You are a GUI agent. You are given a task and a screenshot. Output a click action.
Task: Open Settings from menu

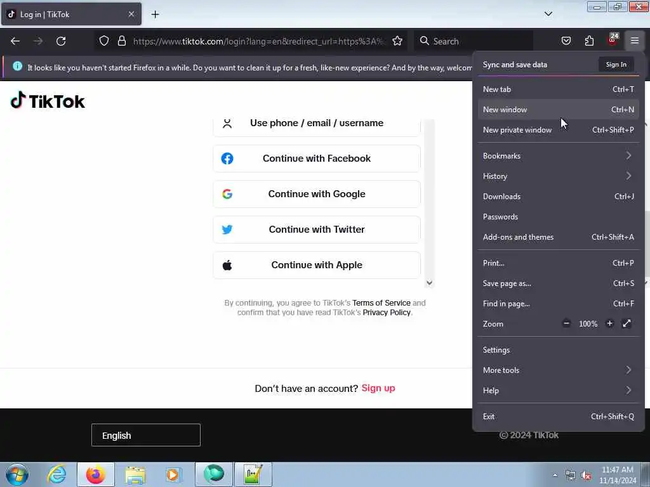[559, 350]
